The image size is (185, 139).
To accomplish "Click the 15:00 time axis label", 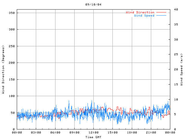I will click(x=112, y=133).
